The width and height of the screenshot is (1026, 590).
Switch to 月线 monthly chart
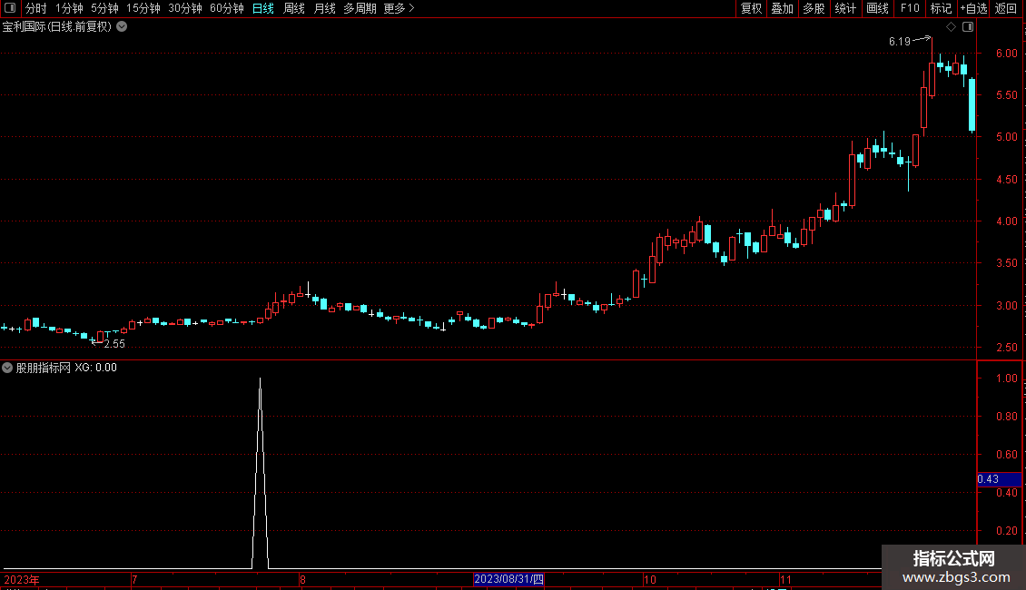324,8
